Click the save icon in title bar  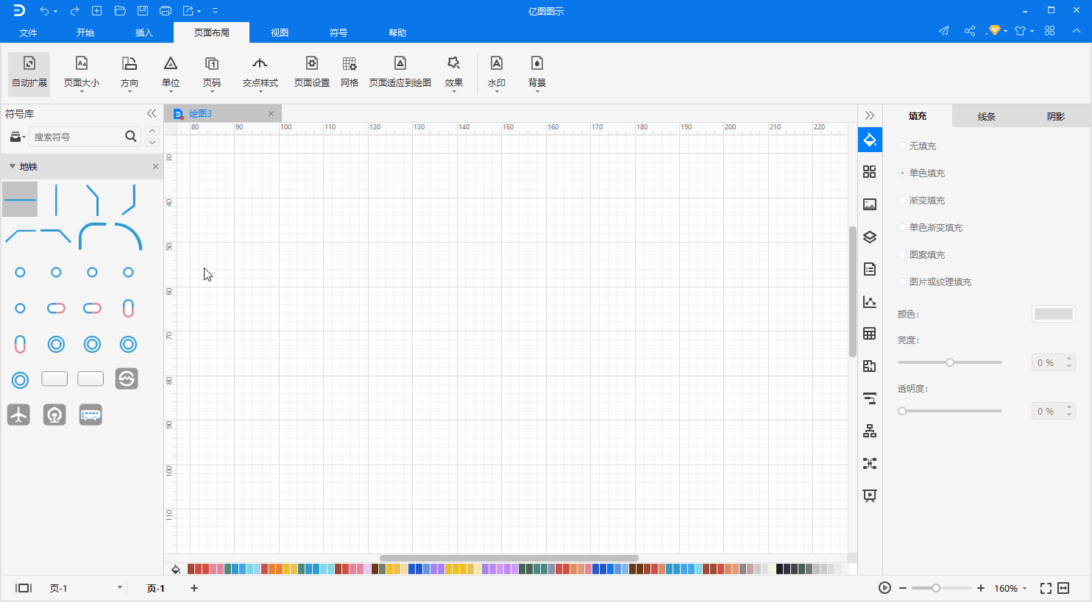(x=143, y=10)
